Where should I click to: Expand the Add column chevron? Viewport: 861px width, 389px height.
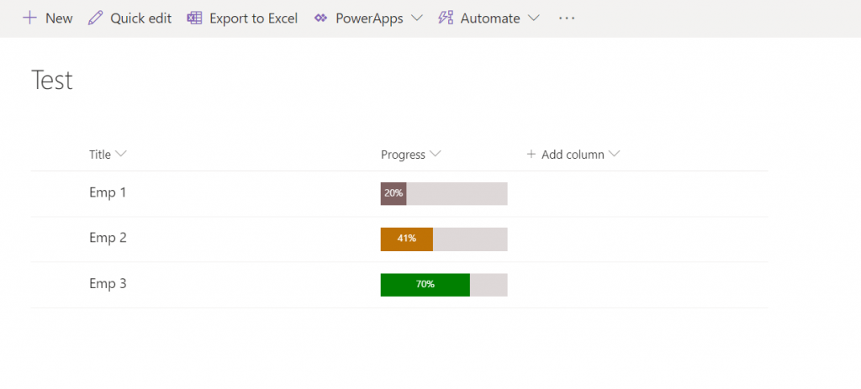(615, 155)
